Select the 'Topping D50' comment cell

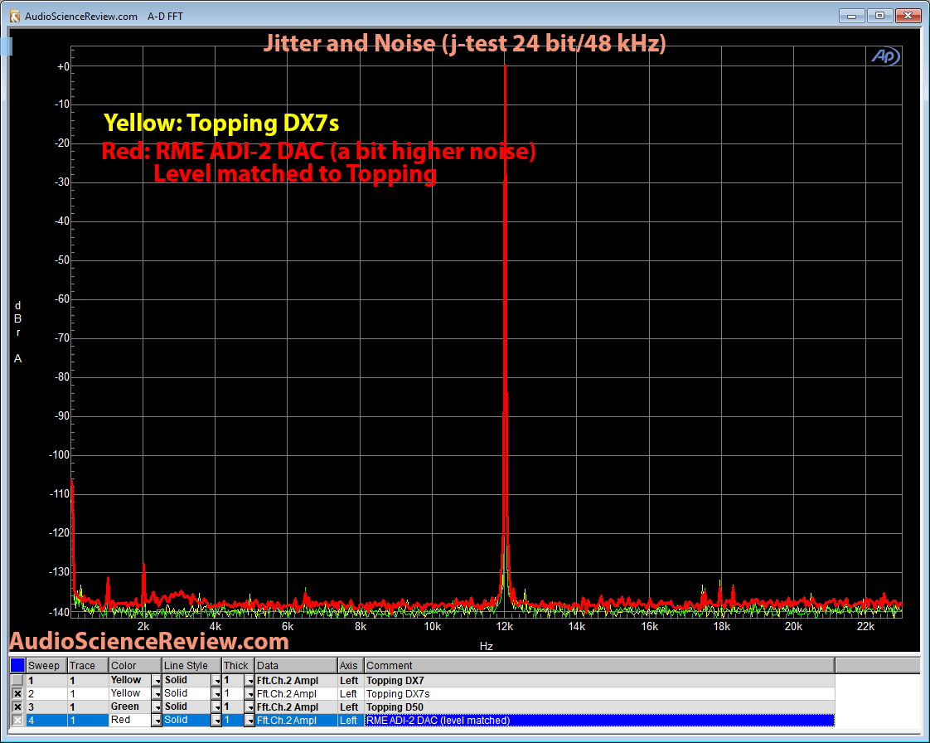(599, 707)
